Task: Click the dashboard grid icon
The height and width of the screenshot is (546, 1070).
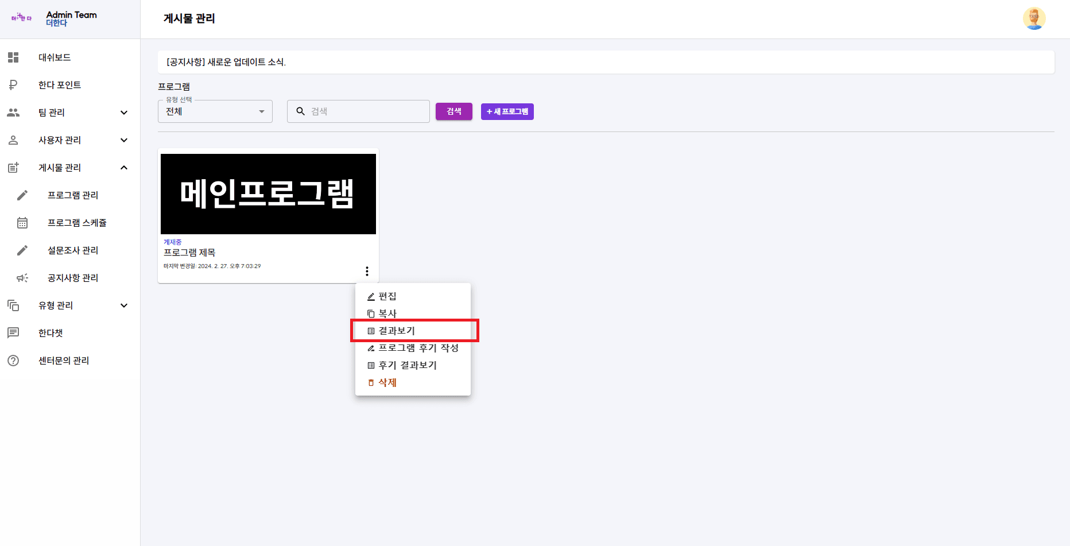Action: pyautogui.click(x=13, y=57)
